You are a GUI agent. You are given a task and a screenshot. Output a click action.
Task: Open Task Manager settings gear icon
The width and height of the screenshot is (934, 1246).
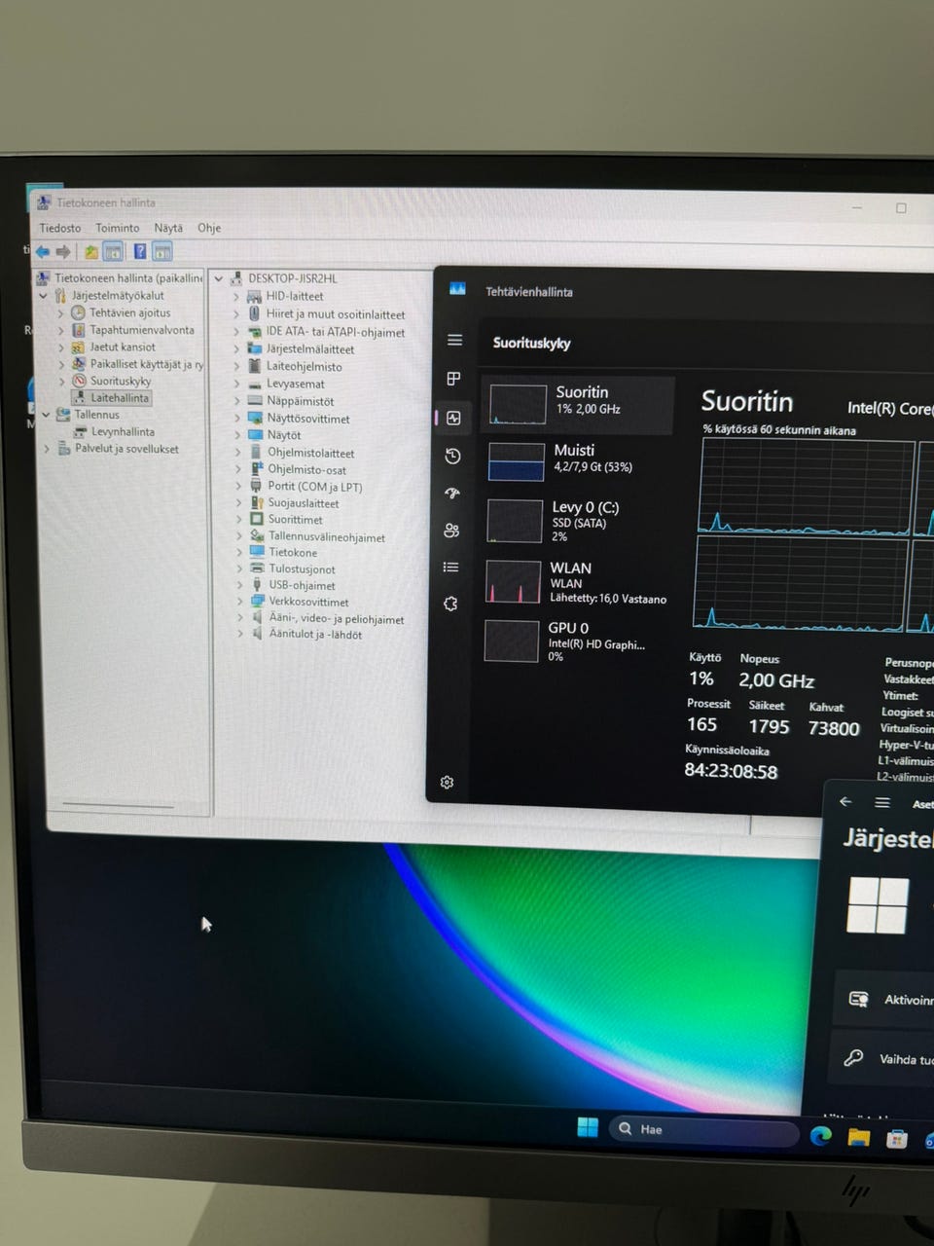click(448, 783)
